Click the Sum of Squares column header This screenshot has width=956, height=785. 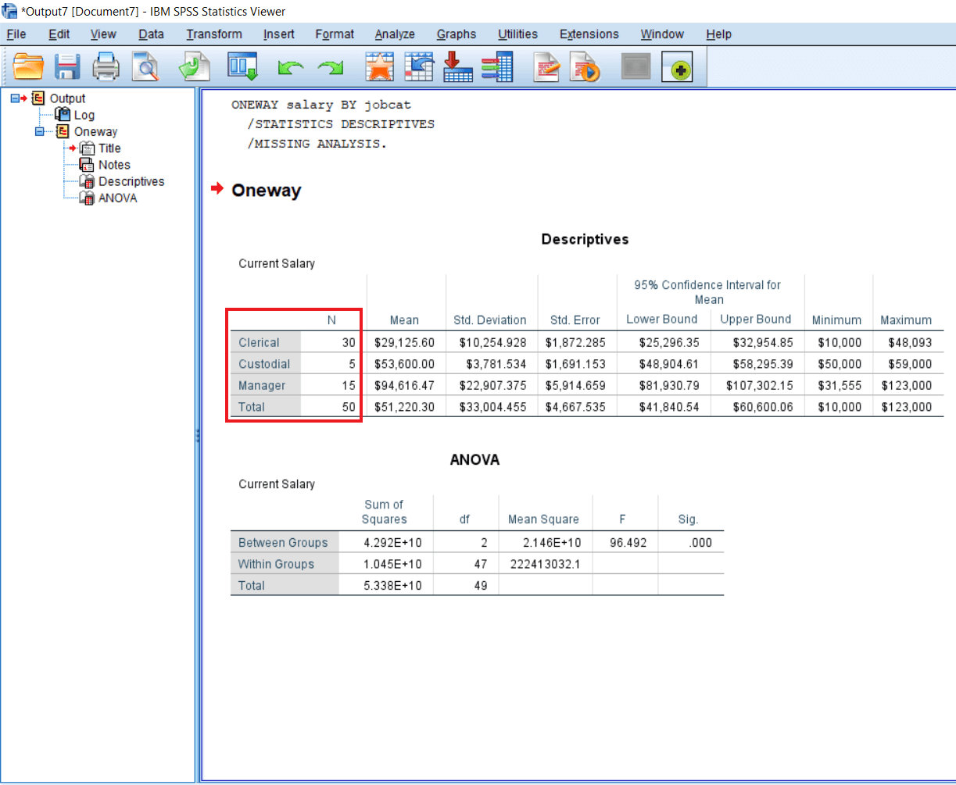click(x=385, y=512)
